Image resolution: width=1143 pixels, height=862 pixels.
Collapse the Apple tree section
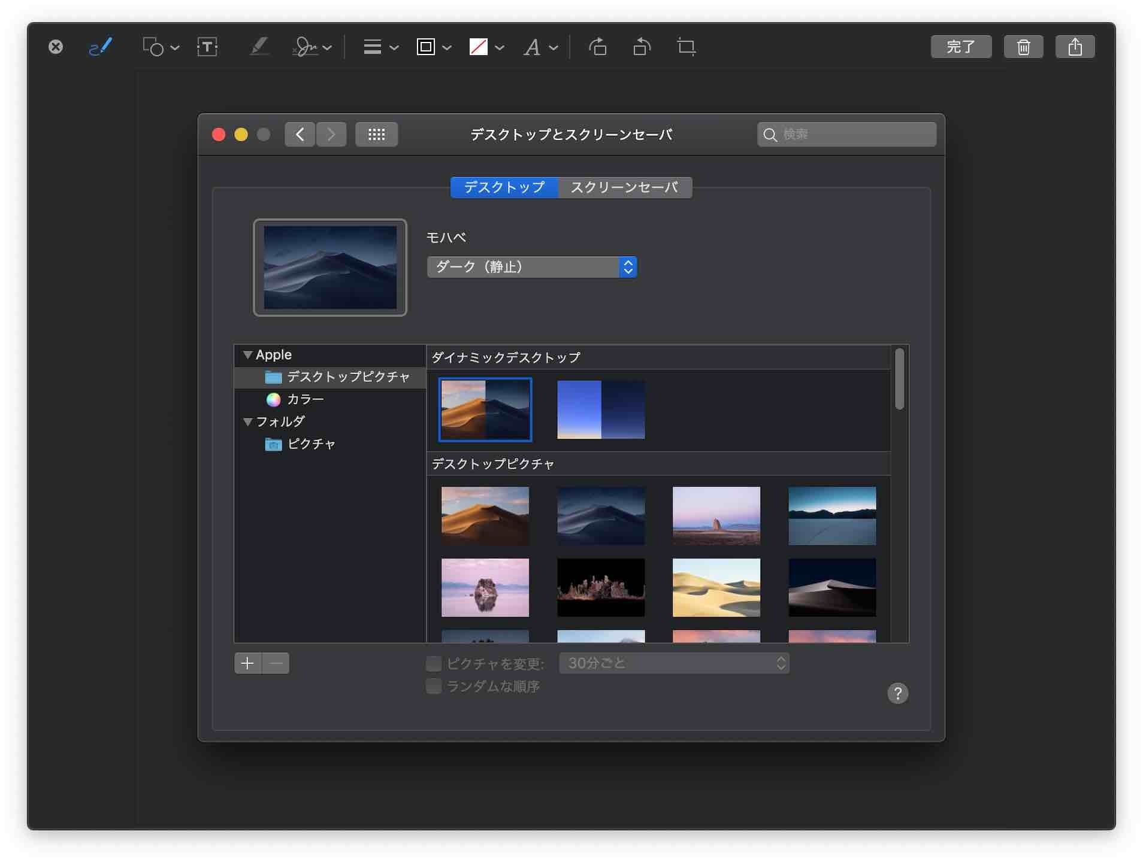pyautogui.click(x=247, y=355)
